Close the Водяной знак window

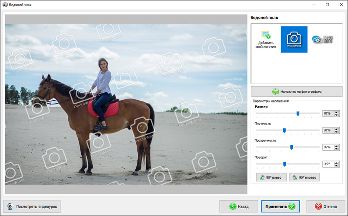click(341, 4)
